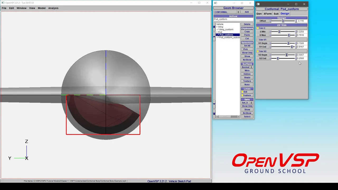This screenshot has height=190, width=338.
Task: Open the Analysis menu
Action: [x=53, y=8]
